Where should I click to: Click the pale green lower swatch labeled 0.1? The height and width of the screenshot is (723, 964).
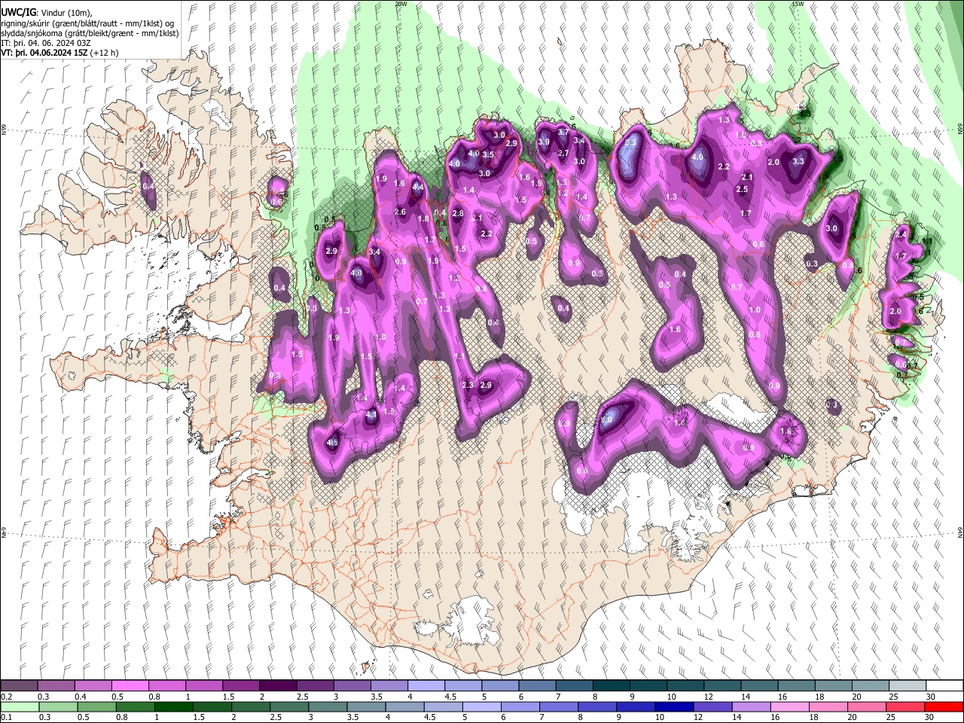pos(19,706)
